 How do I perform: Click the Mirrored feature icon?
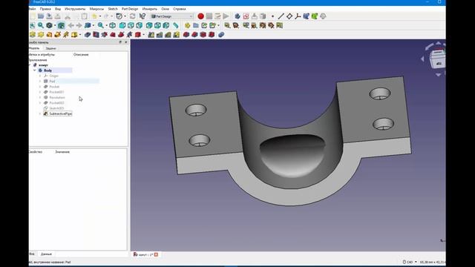[151, 35]
